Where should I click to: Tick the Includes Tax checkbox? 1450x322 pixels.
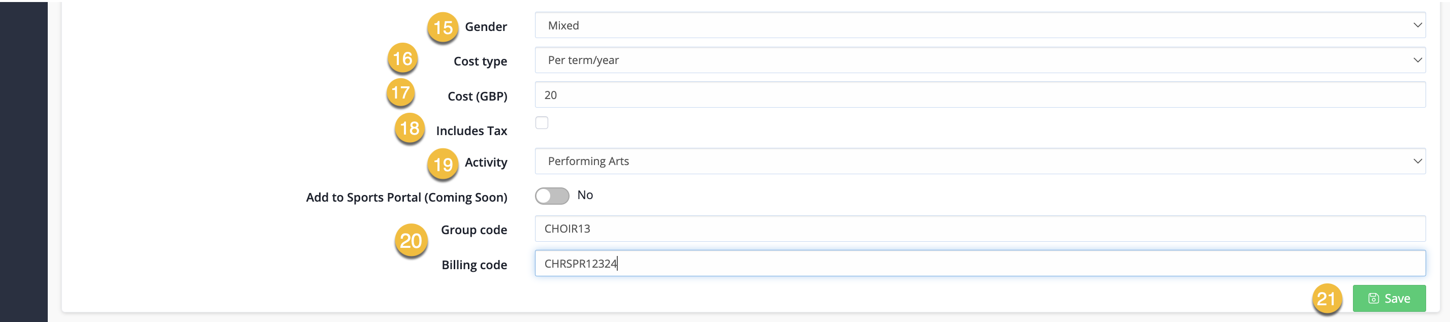542,122
